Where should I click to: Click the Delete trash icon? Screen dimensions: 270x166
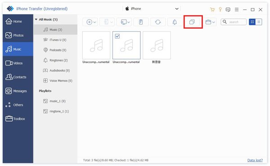tap(141, 22)
